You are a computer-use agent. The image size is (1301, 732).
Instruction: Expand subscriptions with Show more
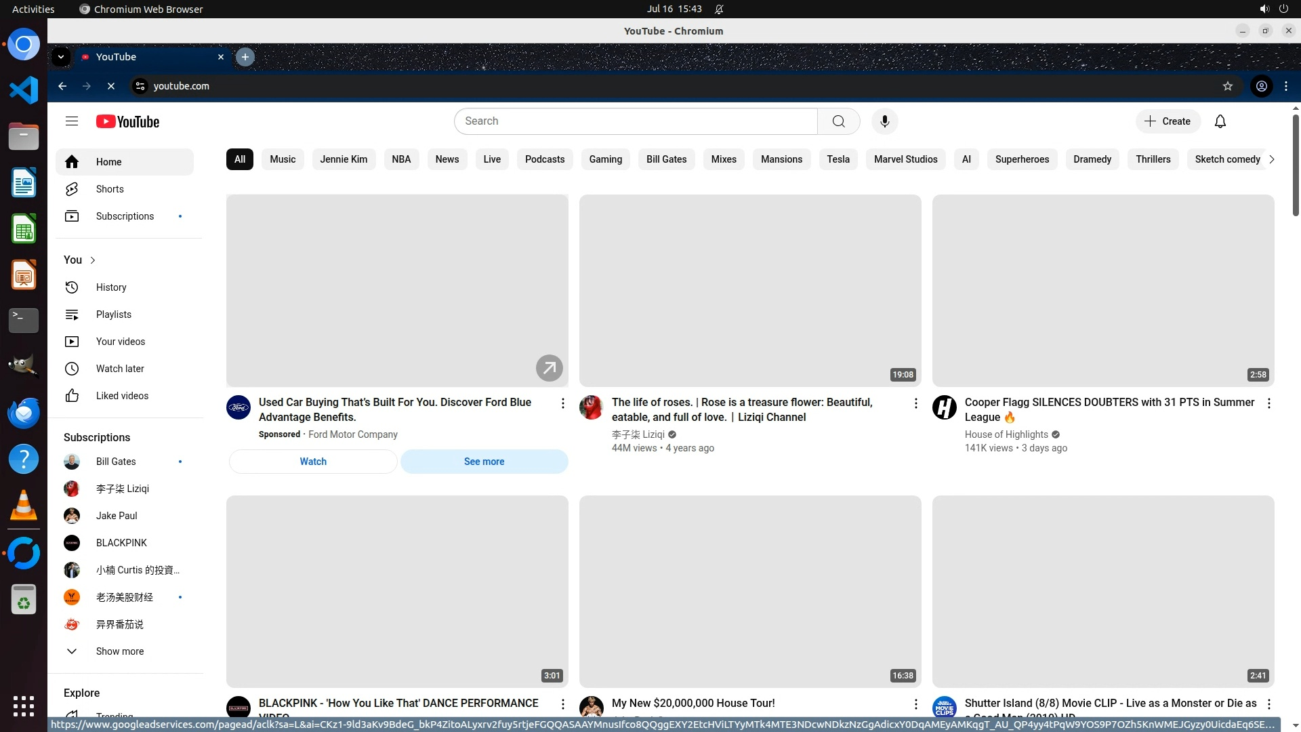tap(119, 651)
